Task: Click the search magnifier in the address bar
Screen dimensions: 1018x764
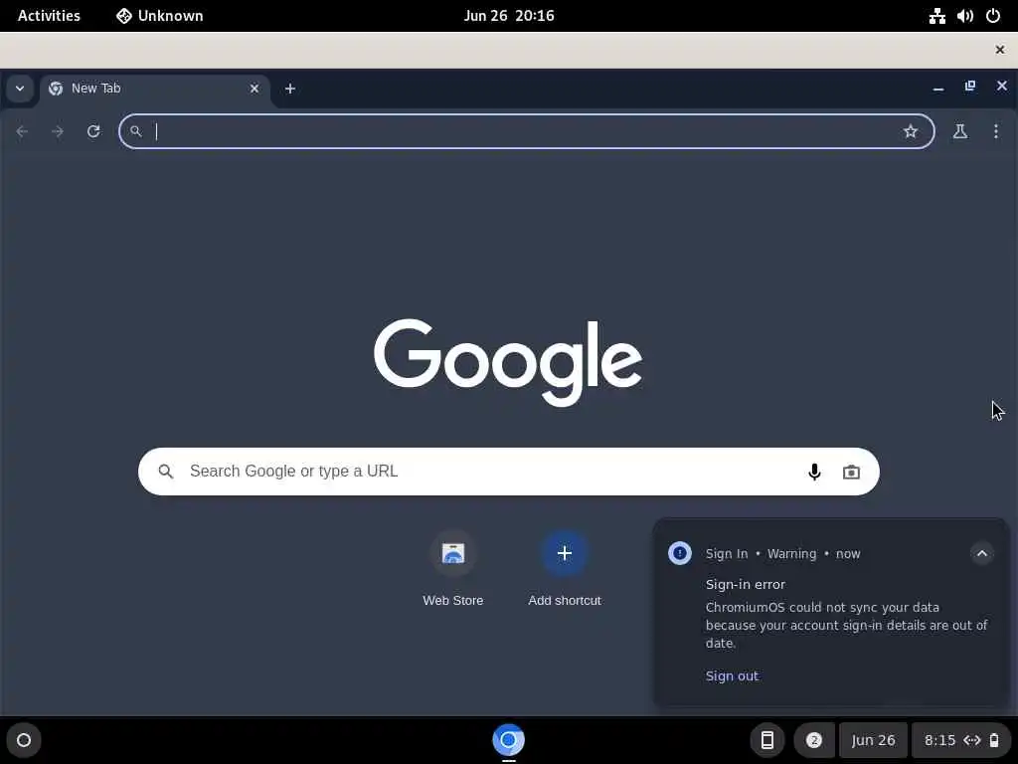Action: point(135,132)
